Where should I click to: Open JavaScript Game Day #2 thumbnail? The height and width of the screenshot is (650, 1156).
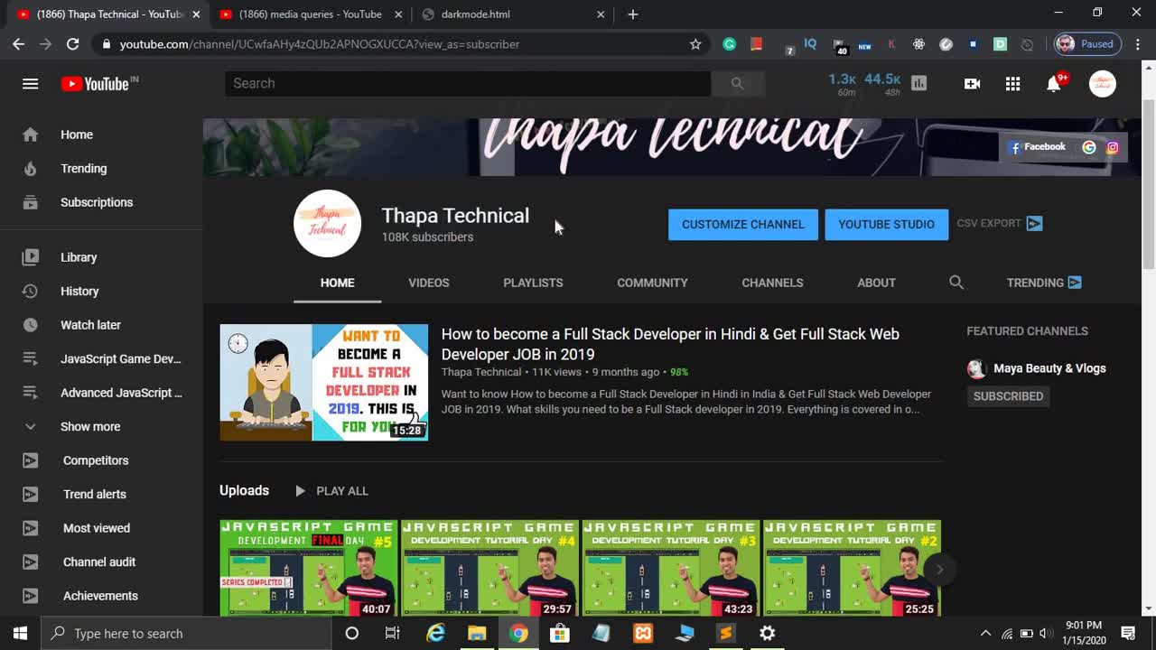click(x=852, y=568)
